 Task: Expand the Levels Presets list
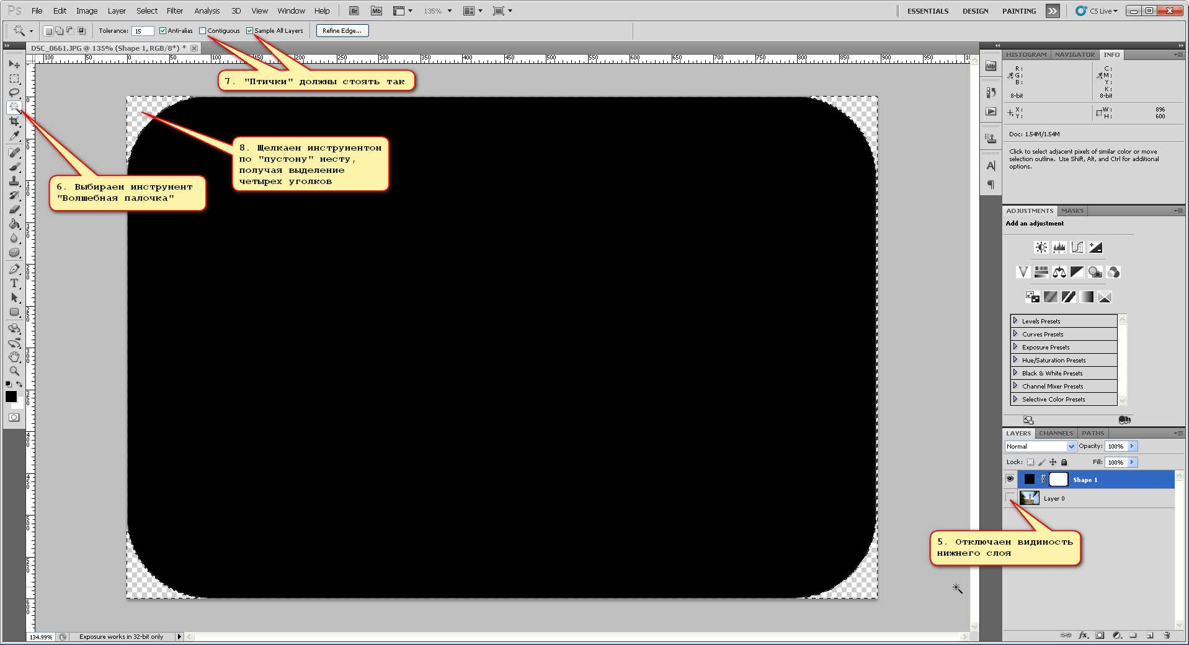coord(1015,321)
